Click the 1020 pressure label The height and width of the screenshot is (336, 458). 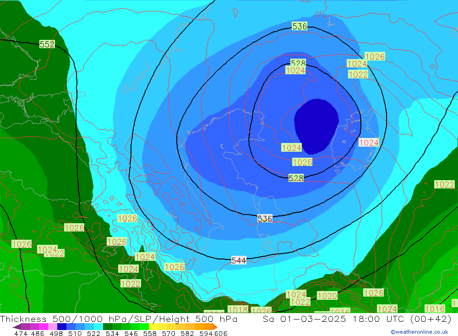click(327, 296)
